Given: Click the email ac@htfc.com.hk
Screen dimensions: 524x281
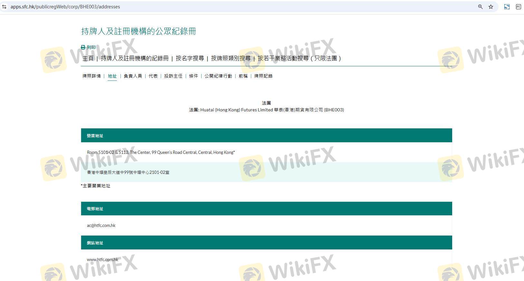Looking at the screenshot, I should tap(101, 225).
